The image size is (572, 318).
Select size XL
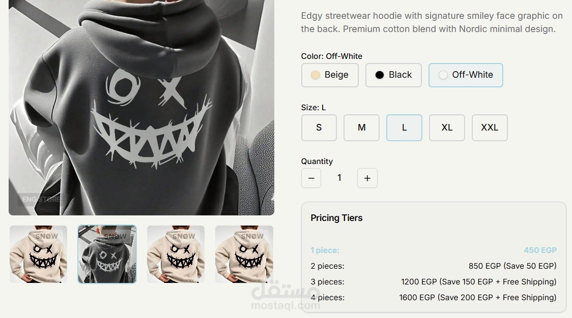tap(447, 128)
